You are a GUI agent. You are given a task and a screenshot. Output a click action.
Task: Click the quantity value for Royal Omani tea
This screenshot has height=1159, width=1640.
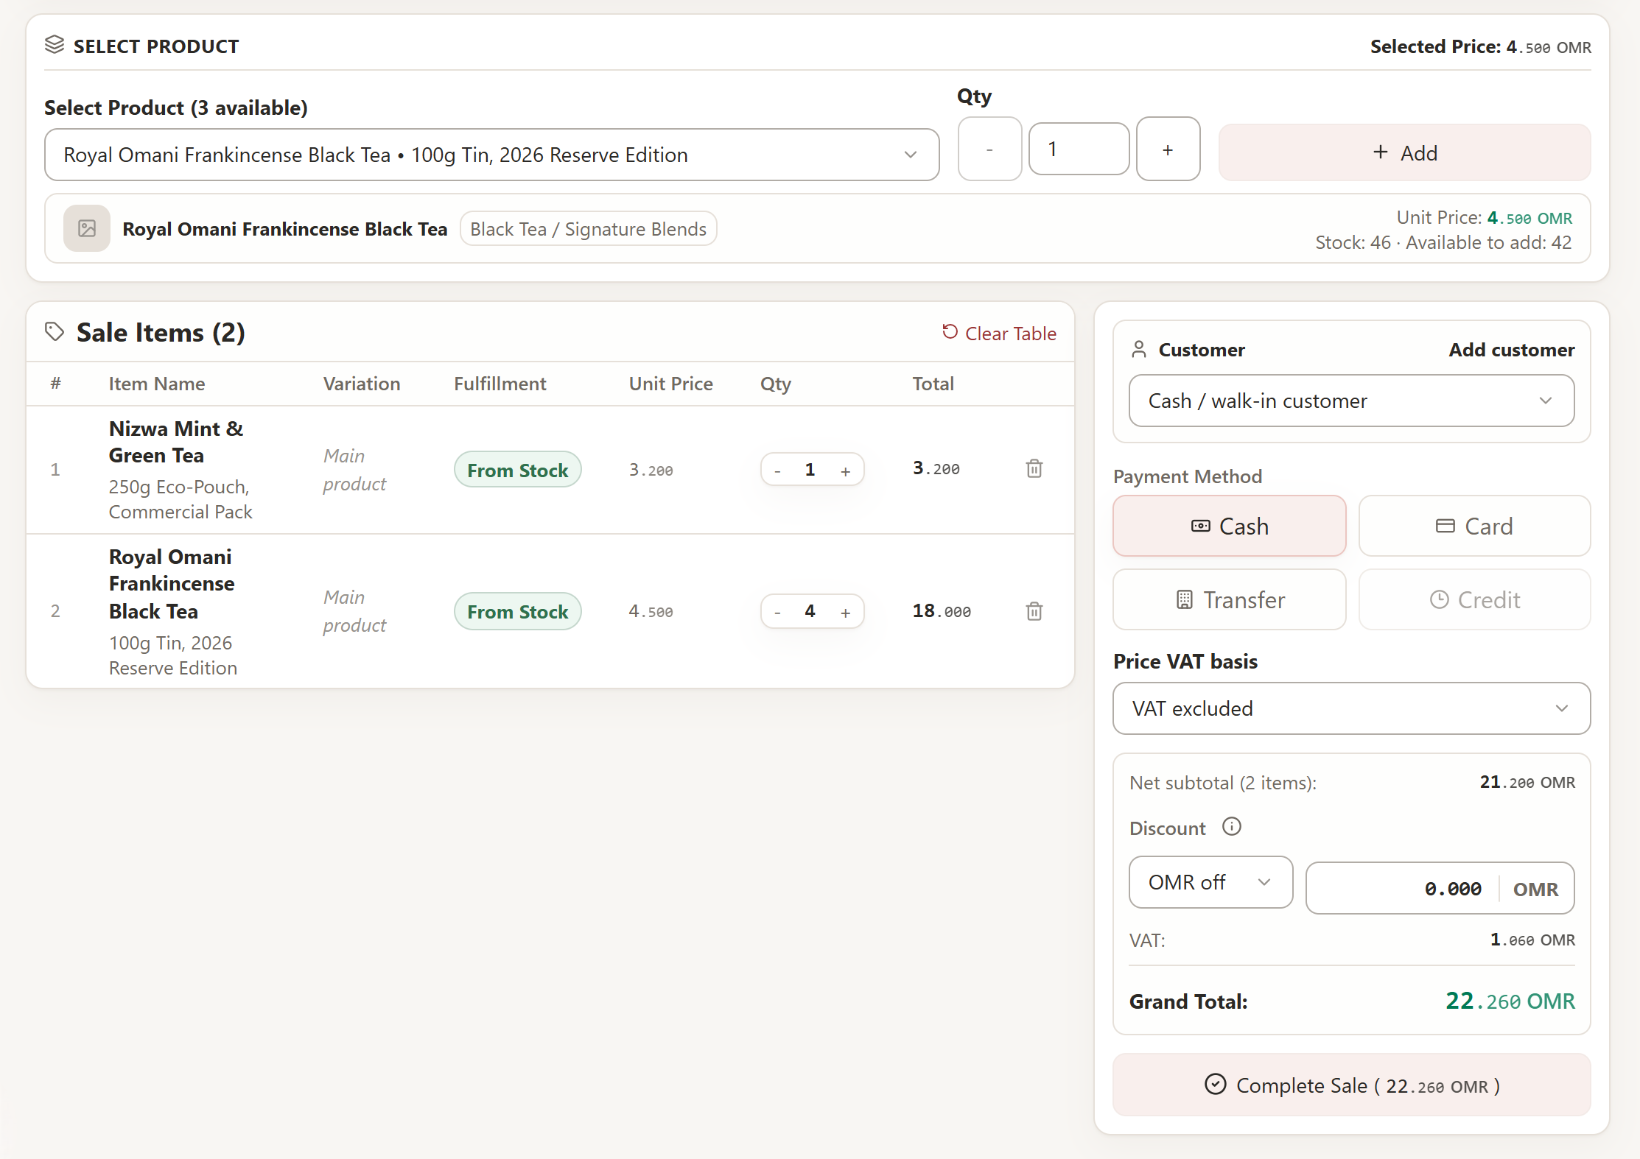coord(810,611)
